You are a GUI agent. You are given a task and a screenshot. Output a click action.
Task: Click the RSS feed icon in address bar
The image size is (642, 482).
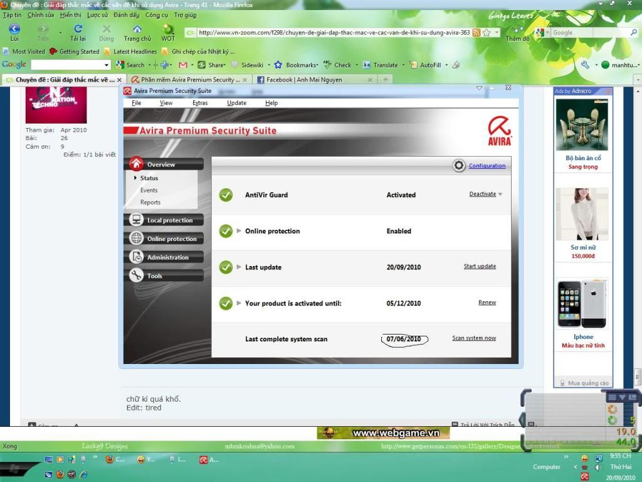(x=476, y=33)
